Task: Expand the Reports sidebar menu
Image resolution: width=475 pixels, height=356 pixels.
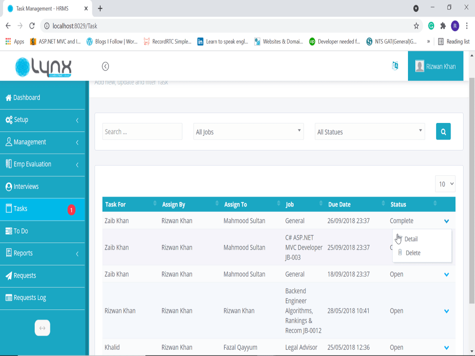Action: pos(42,253)
